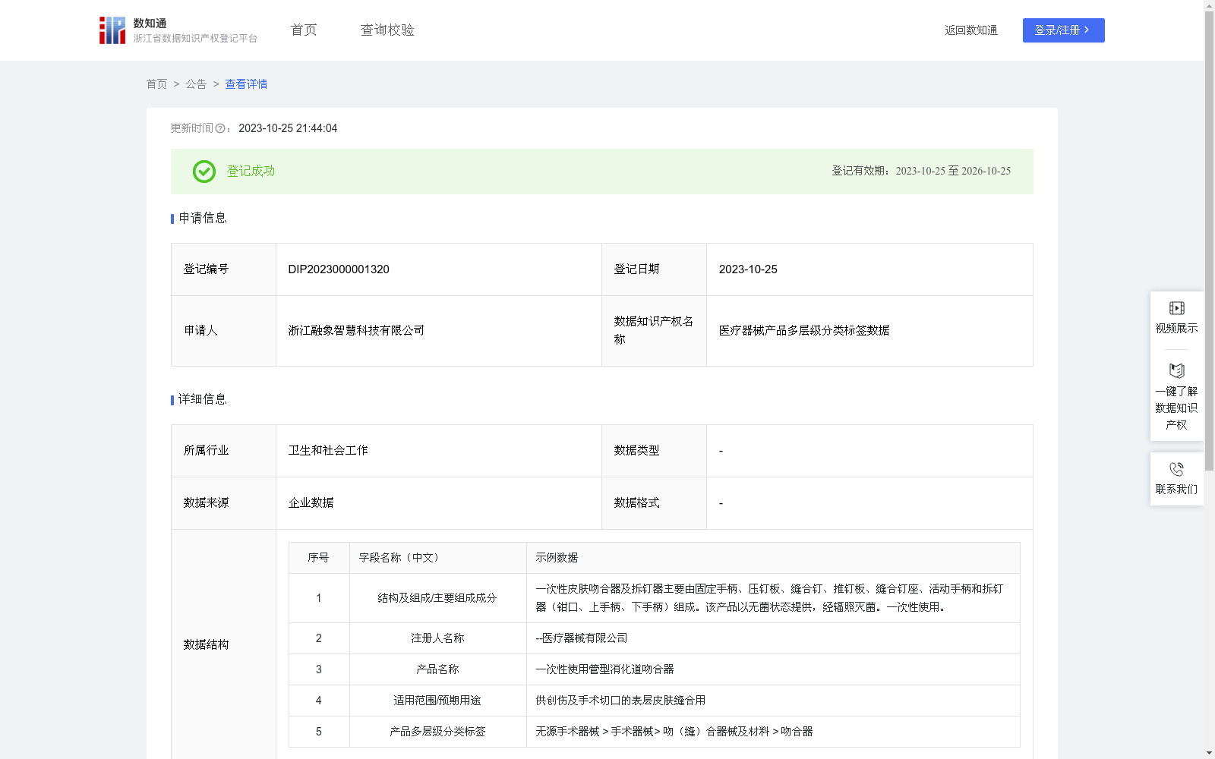Click the 结构及组成/主要组成成分 field row

point(655,598)
